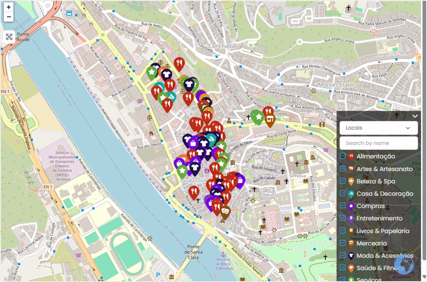
Task: Toggle fullscreen map view
Action: coord(9,37)
